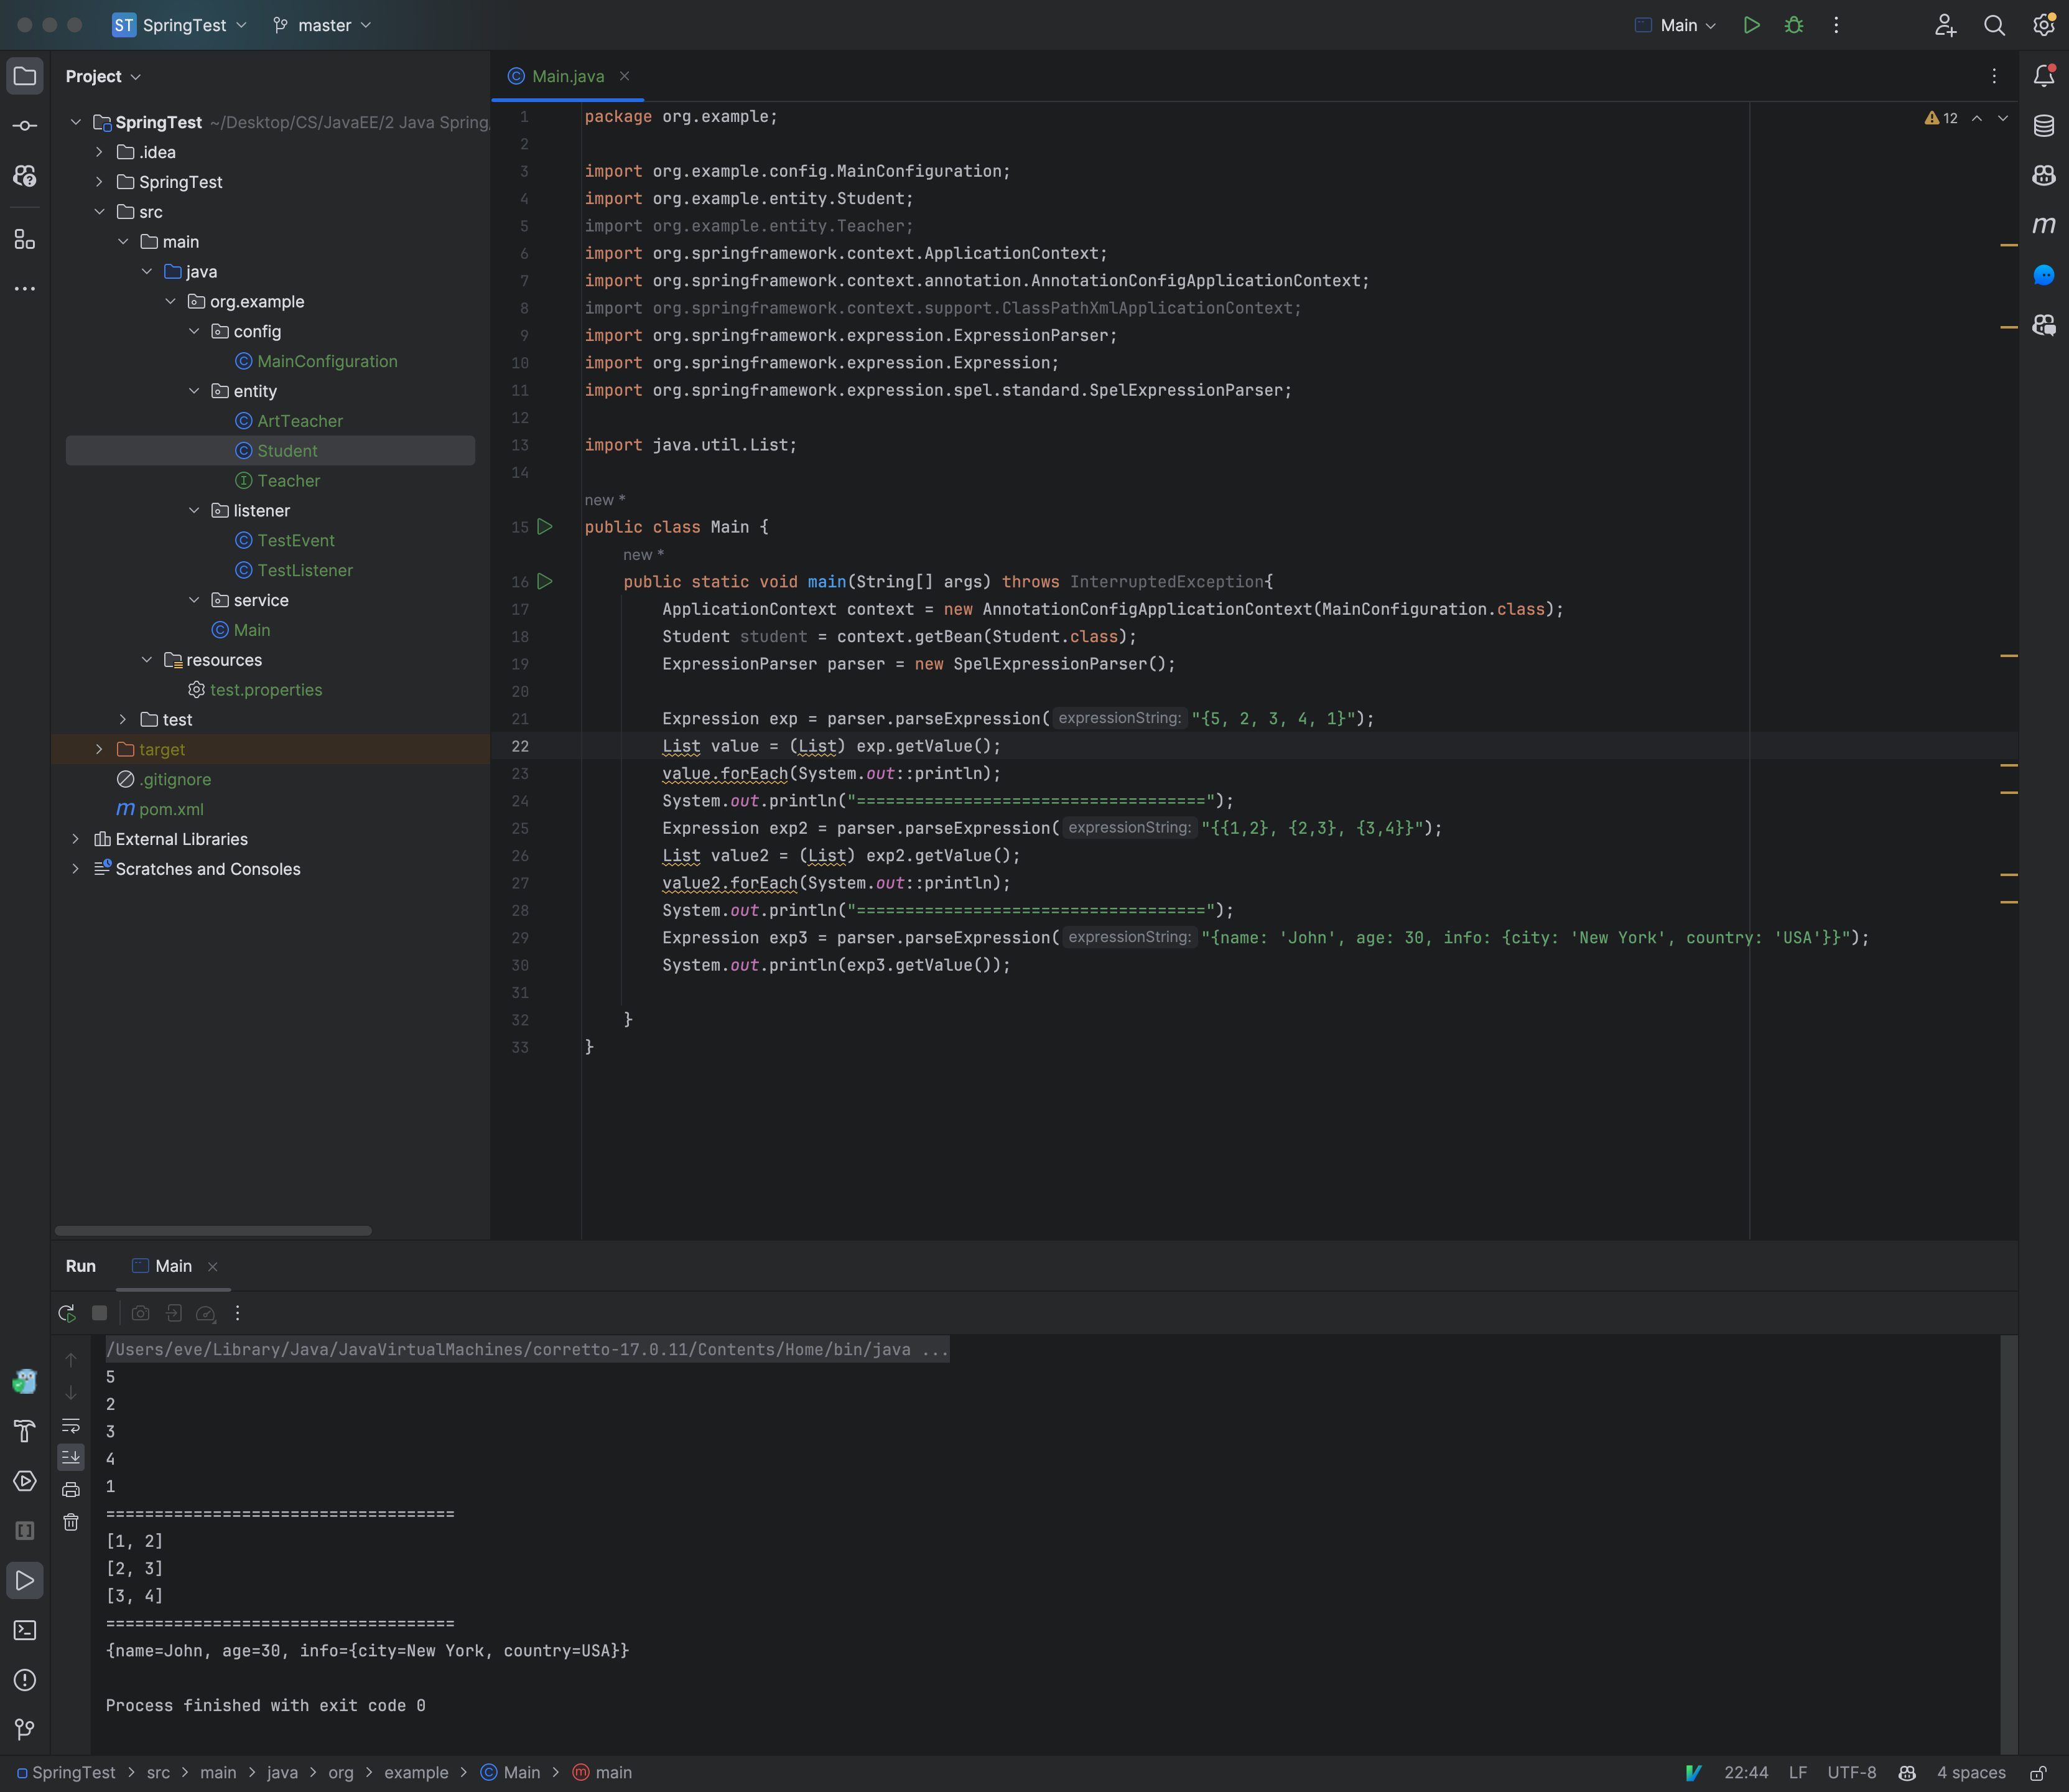Close the Main.java editor tab

point(625,76)
